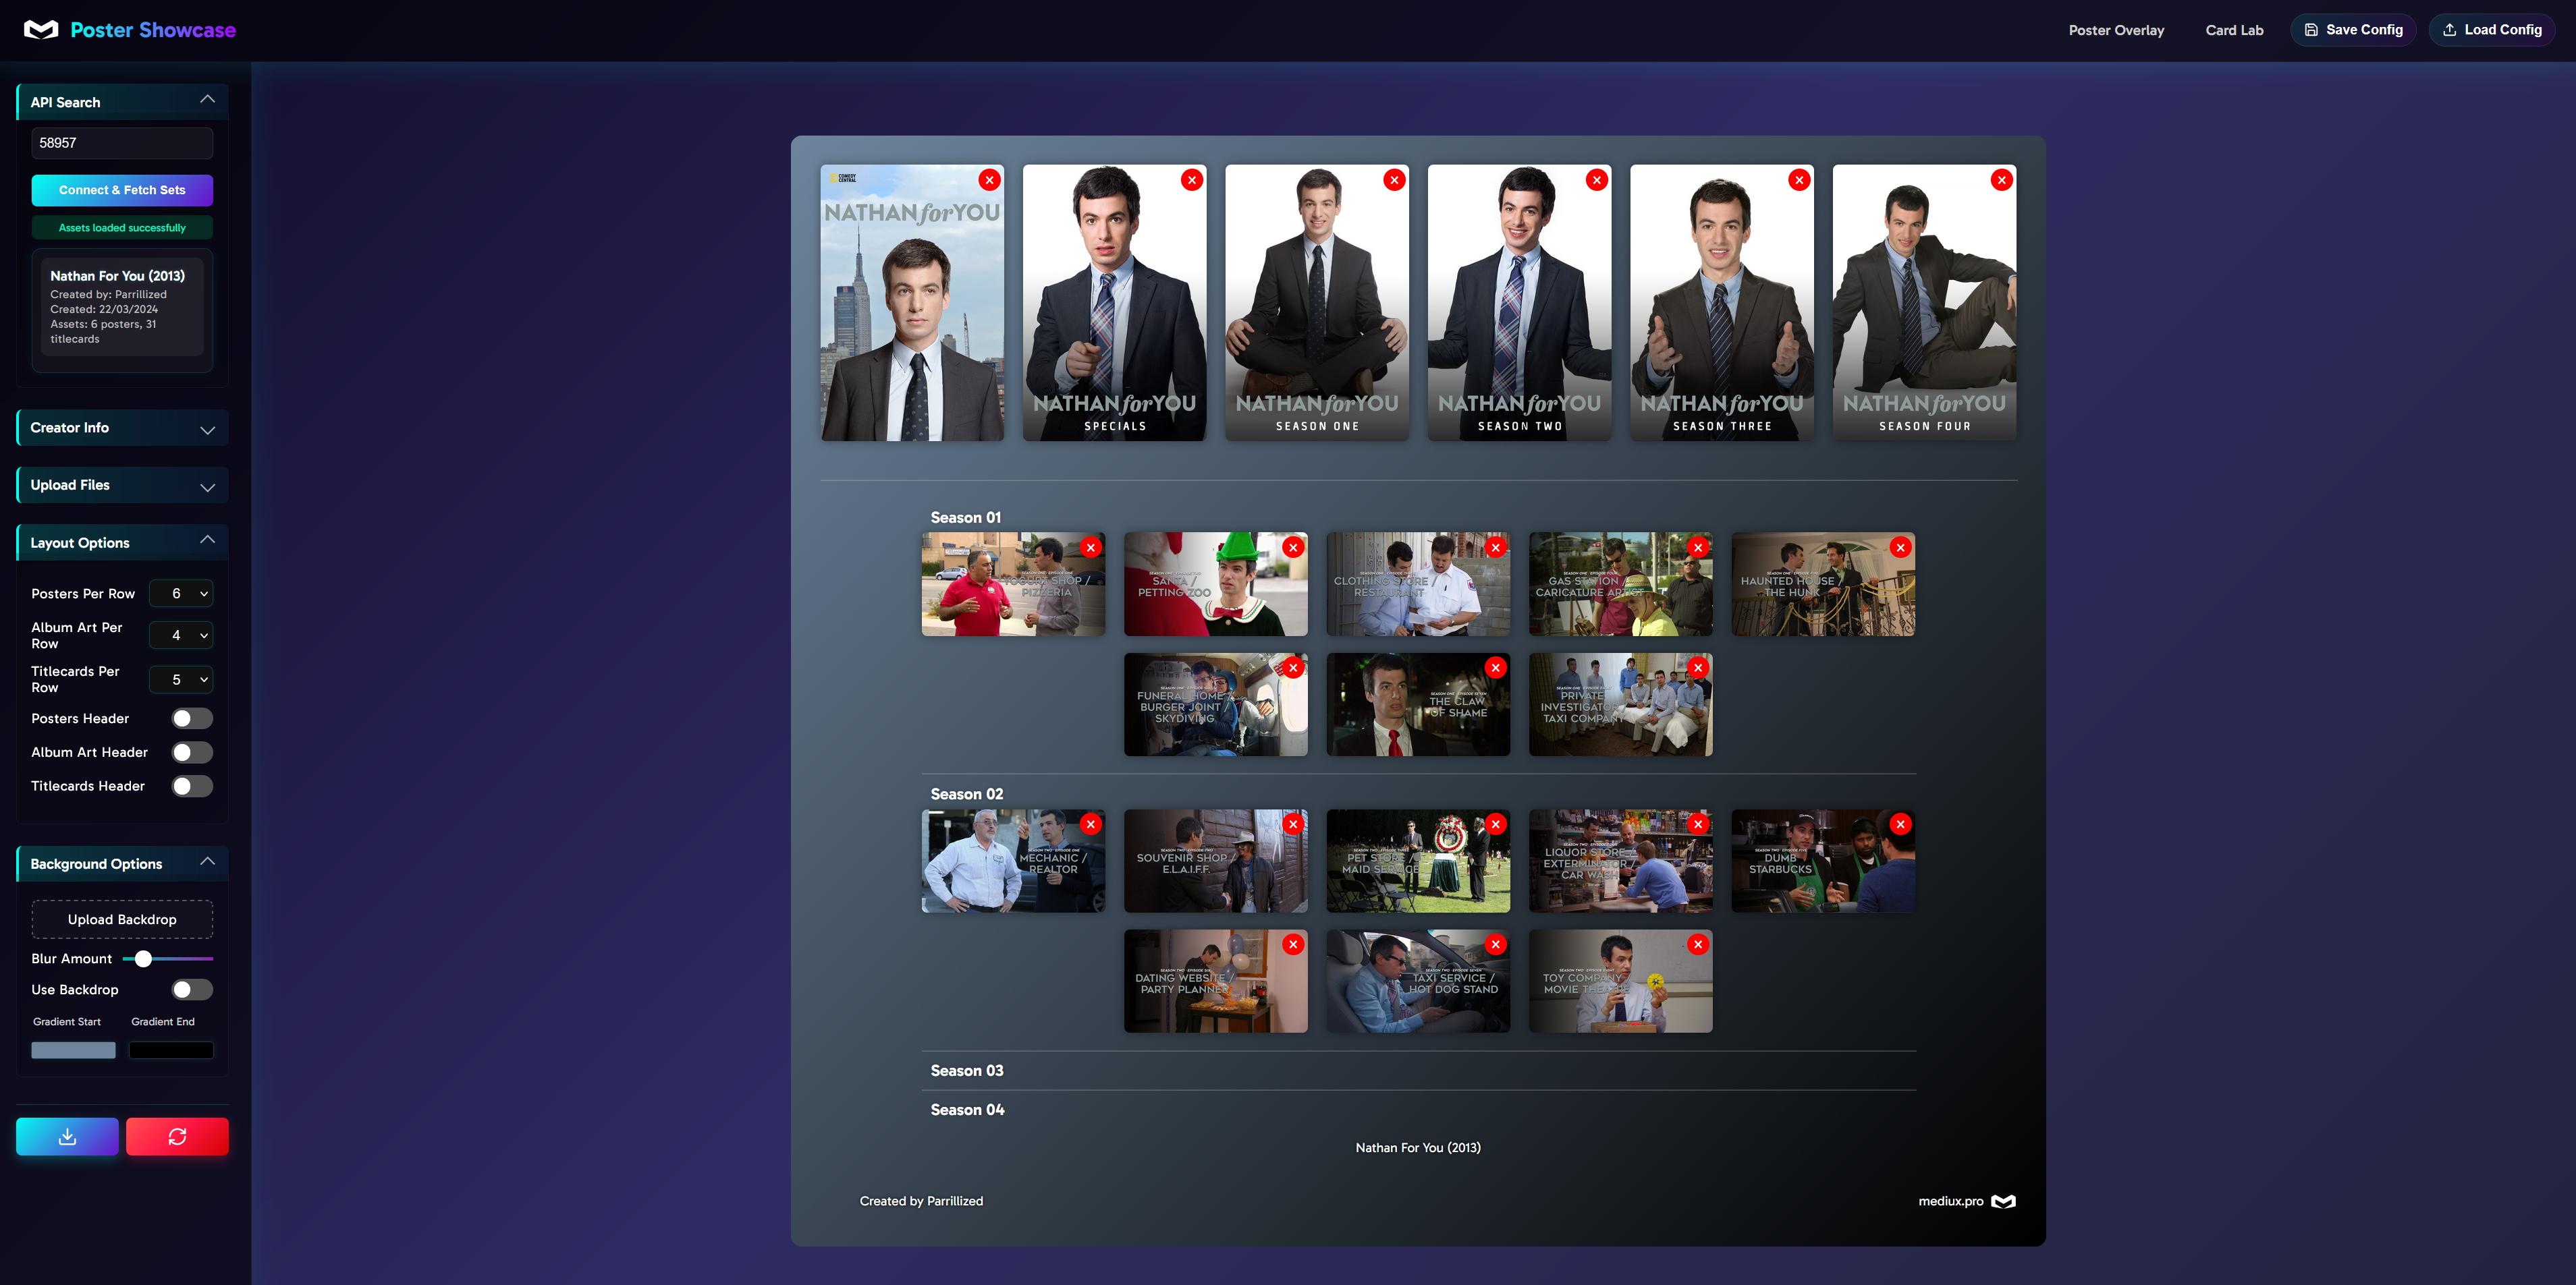Open the Card Lab page
This screenshot has height=1285, width=2576.
pos(2234,30)
